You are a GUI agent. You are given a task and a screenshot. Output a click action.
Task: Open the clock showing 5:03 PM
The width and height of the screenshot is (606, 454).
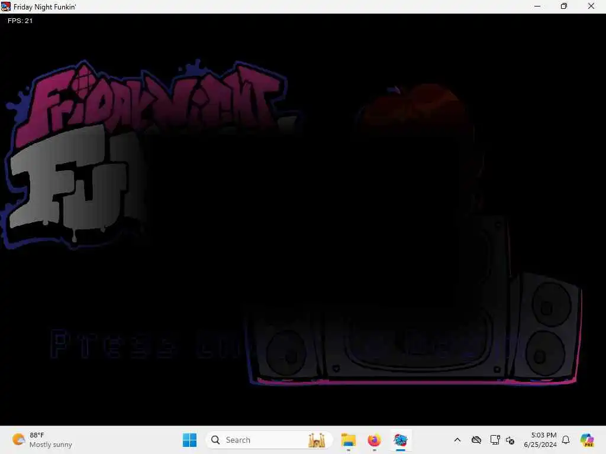540,440
